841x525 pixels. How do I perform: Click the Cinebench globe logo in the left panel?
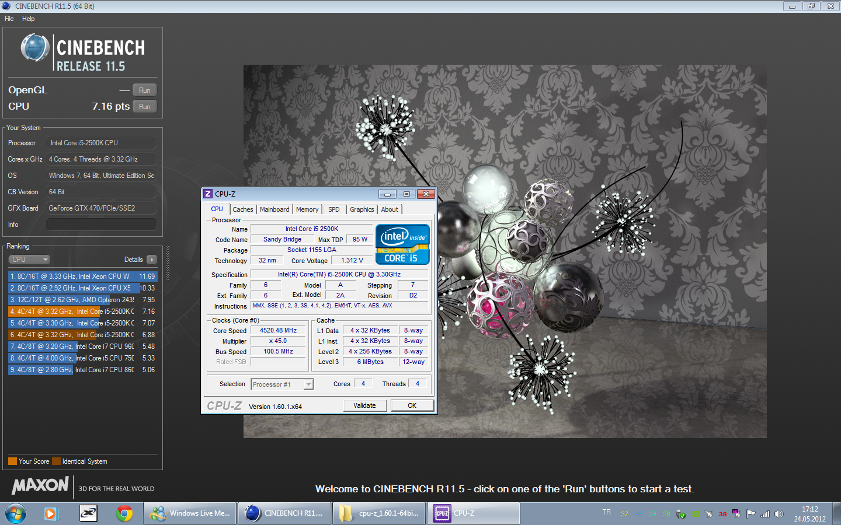(x=35, y=48)
